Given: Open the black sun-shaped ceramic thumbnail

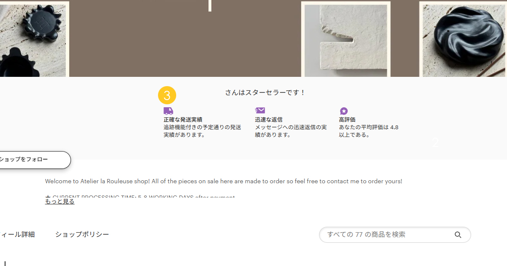Looking at the screenshot, I should point(34,39).
